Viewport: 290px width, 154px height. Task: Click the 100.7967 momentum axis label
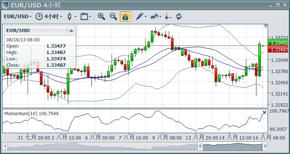279,111
